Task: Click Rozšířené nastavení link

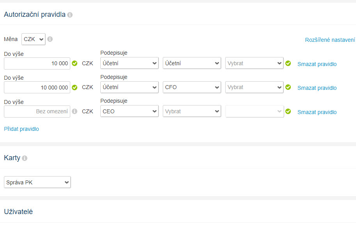Action: coord(330,40)
